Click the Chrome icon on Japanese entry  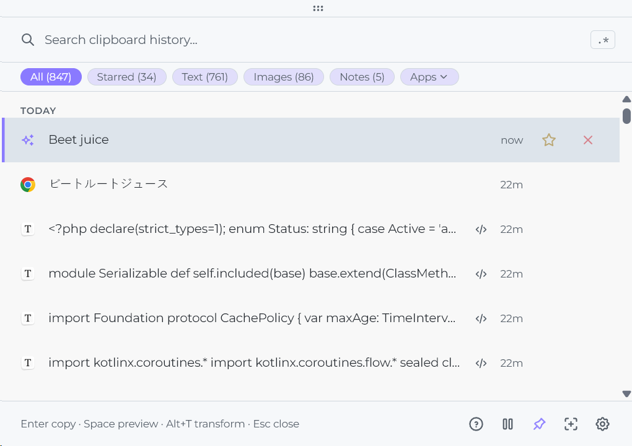(x=28, y=185)
